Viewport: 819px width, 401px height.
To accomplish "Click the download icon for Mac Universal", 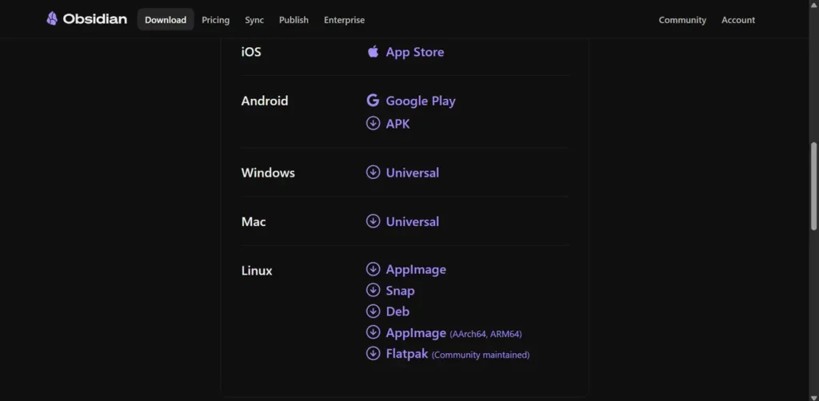I will (x=373, y=221).
